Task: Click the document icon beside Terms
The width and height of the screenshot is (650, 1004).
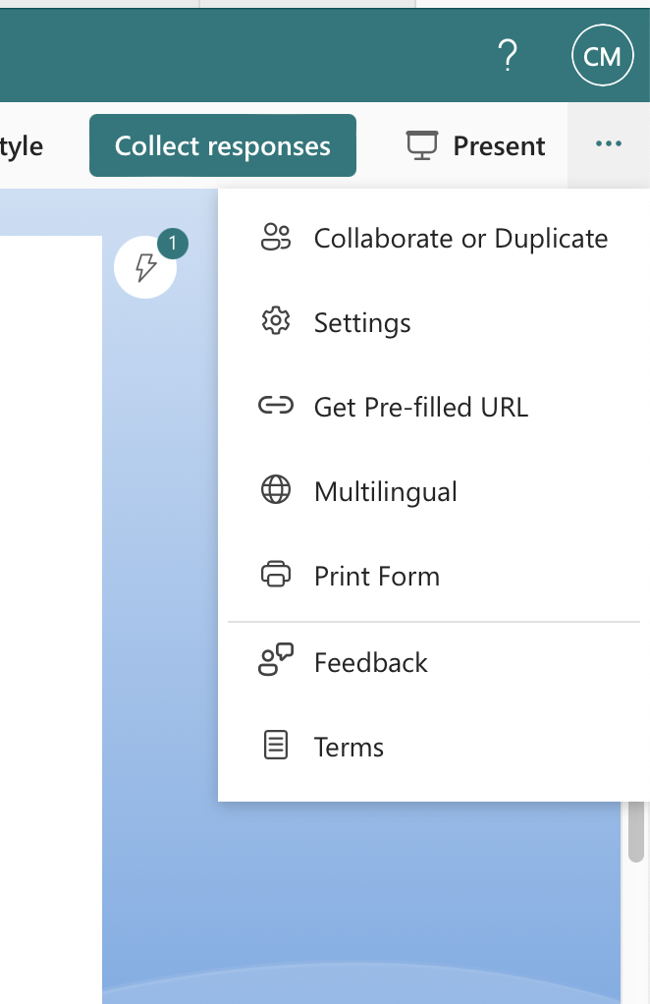Action: (276, 746)
